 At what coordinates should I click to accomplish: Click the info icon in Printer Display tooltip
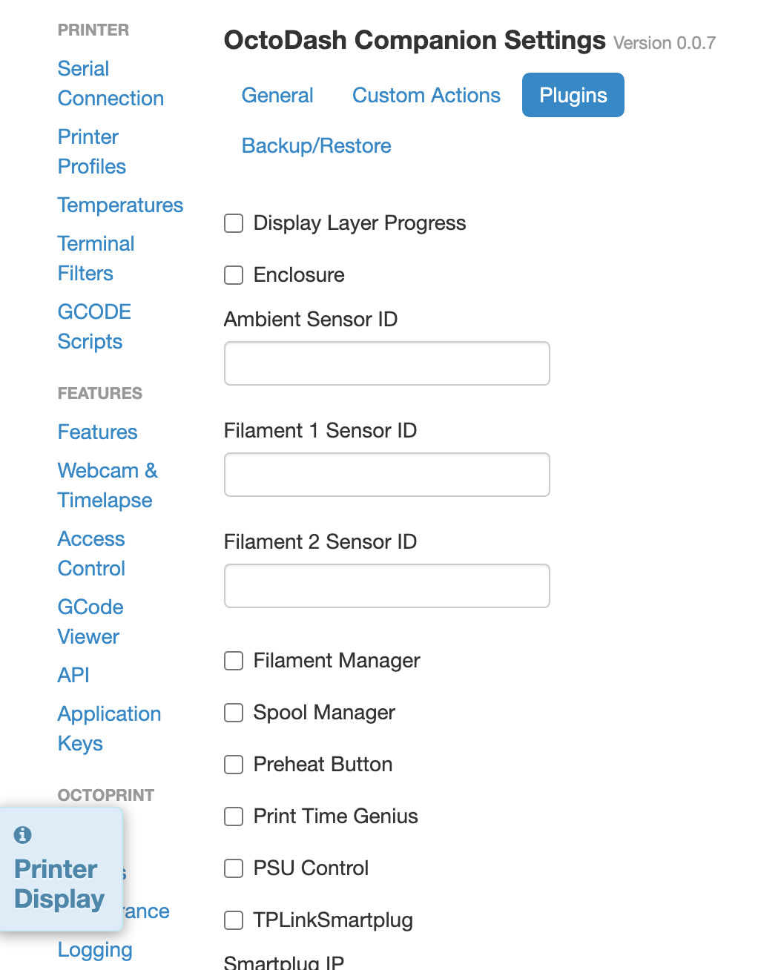[x=22, y=835]
